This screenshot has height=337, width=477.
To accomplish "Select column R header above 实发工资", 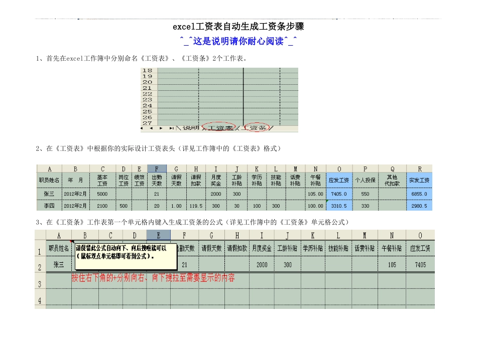I will pos(419,169).
